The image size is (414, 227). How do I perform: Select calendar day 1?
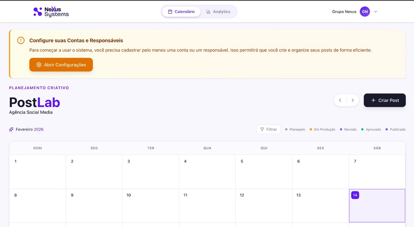coord(38,172)
